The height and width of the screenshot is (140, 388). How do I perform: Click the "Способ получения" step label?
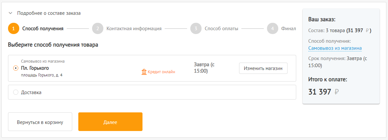(x=43, y=29)
